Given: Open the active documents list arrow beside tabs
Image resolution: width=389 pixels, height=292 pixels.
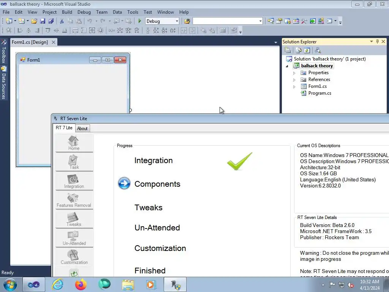Looking at the screenshot, I should pyautogui.click(x=276, y=42).
